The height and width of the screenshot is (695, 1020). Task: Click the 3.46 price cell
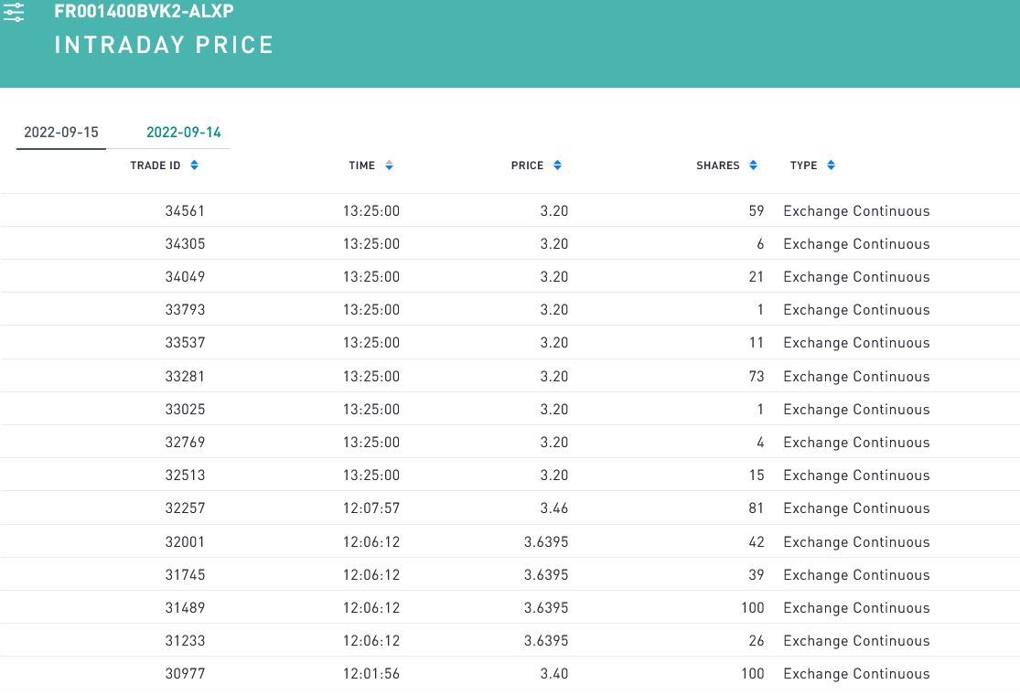click(553, 508)
